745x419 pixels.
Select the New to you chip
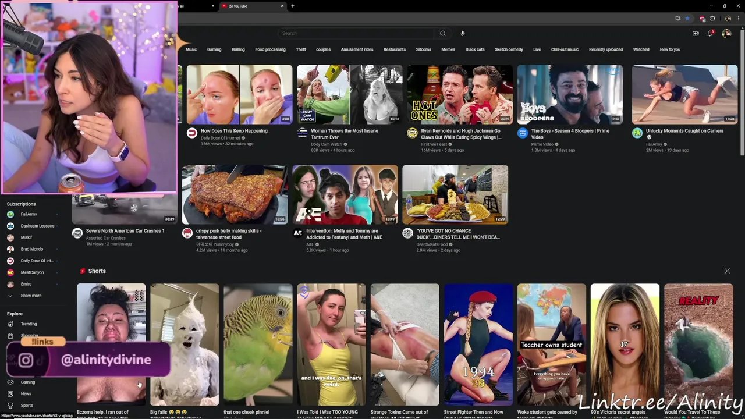pyautogui.click(x=670, y=49)
